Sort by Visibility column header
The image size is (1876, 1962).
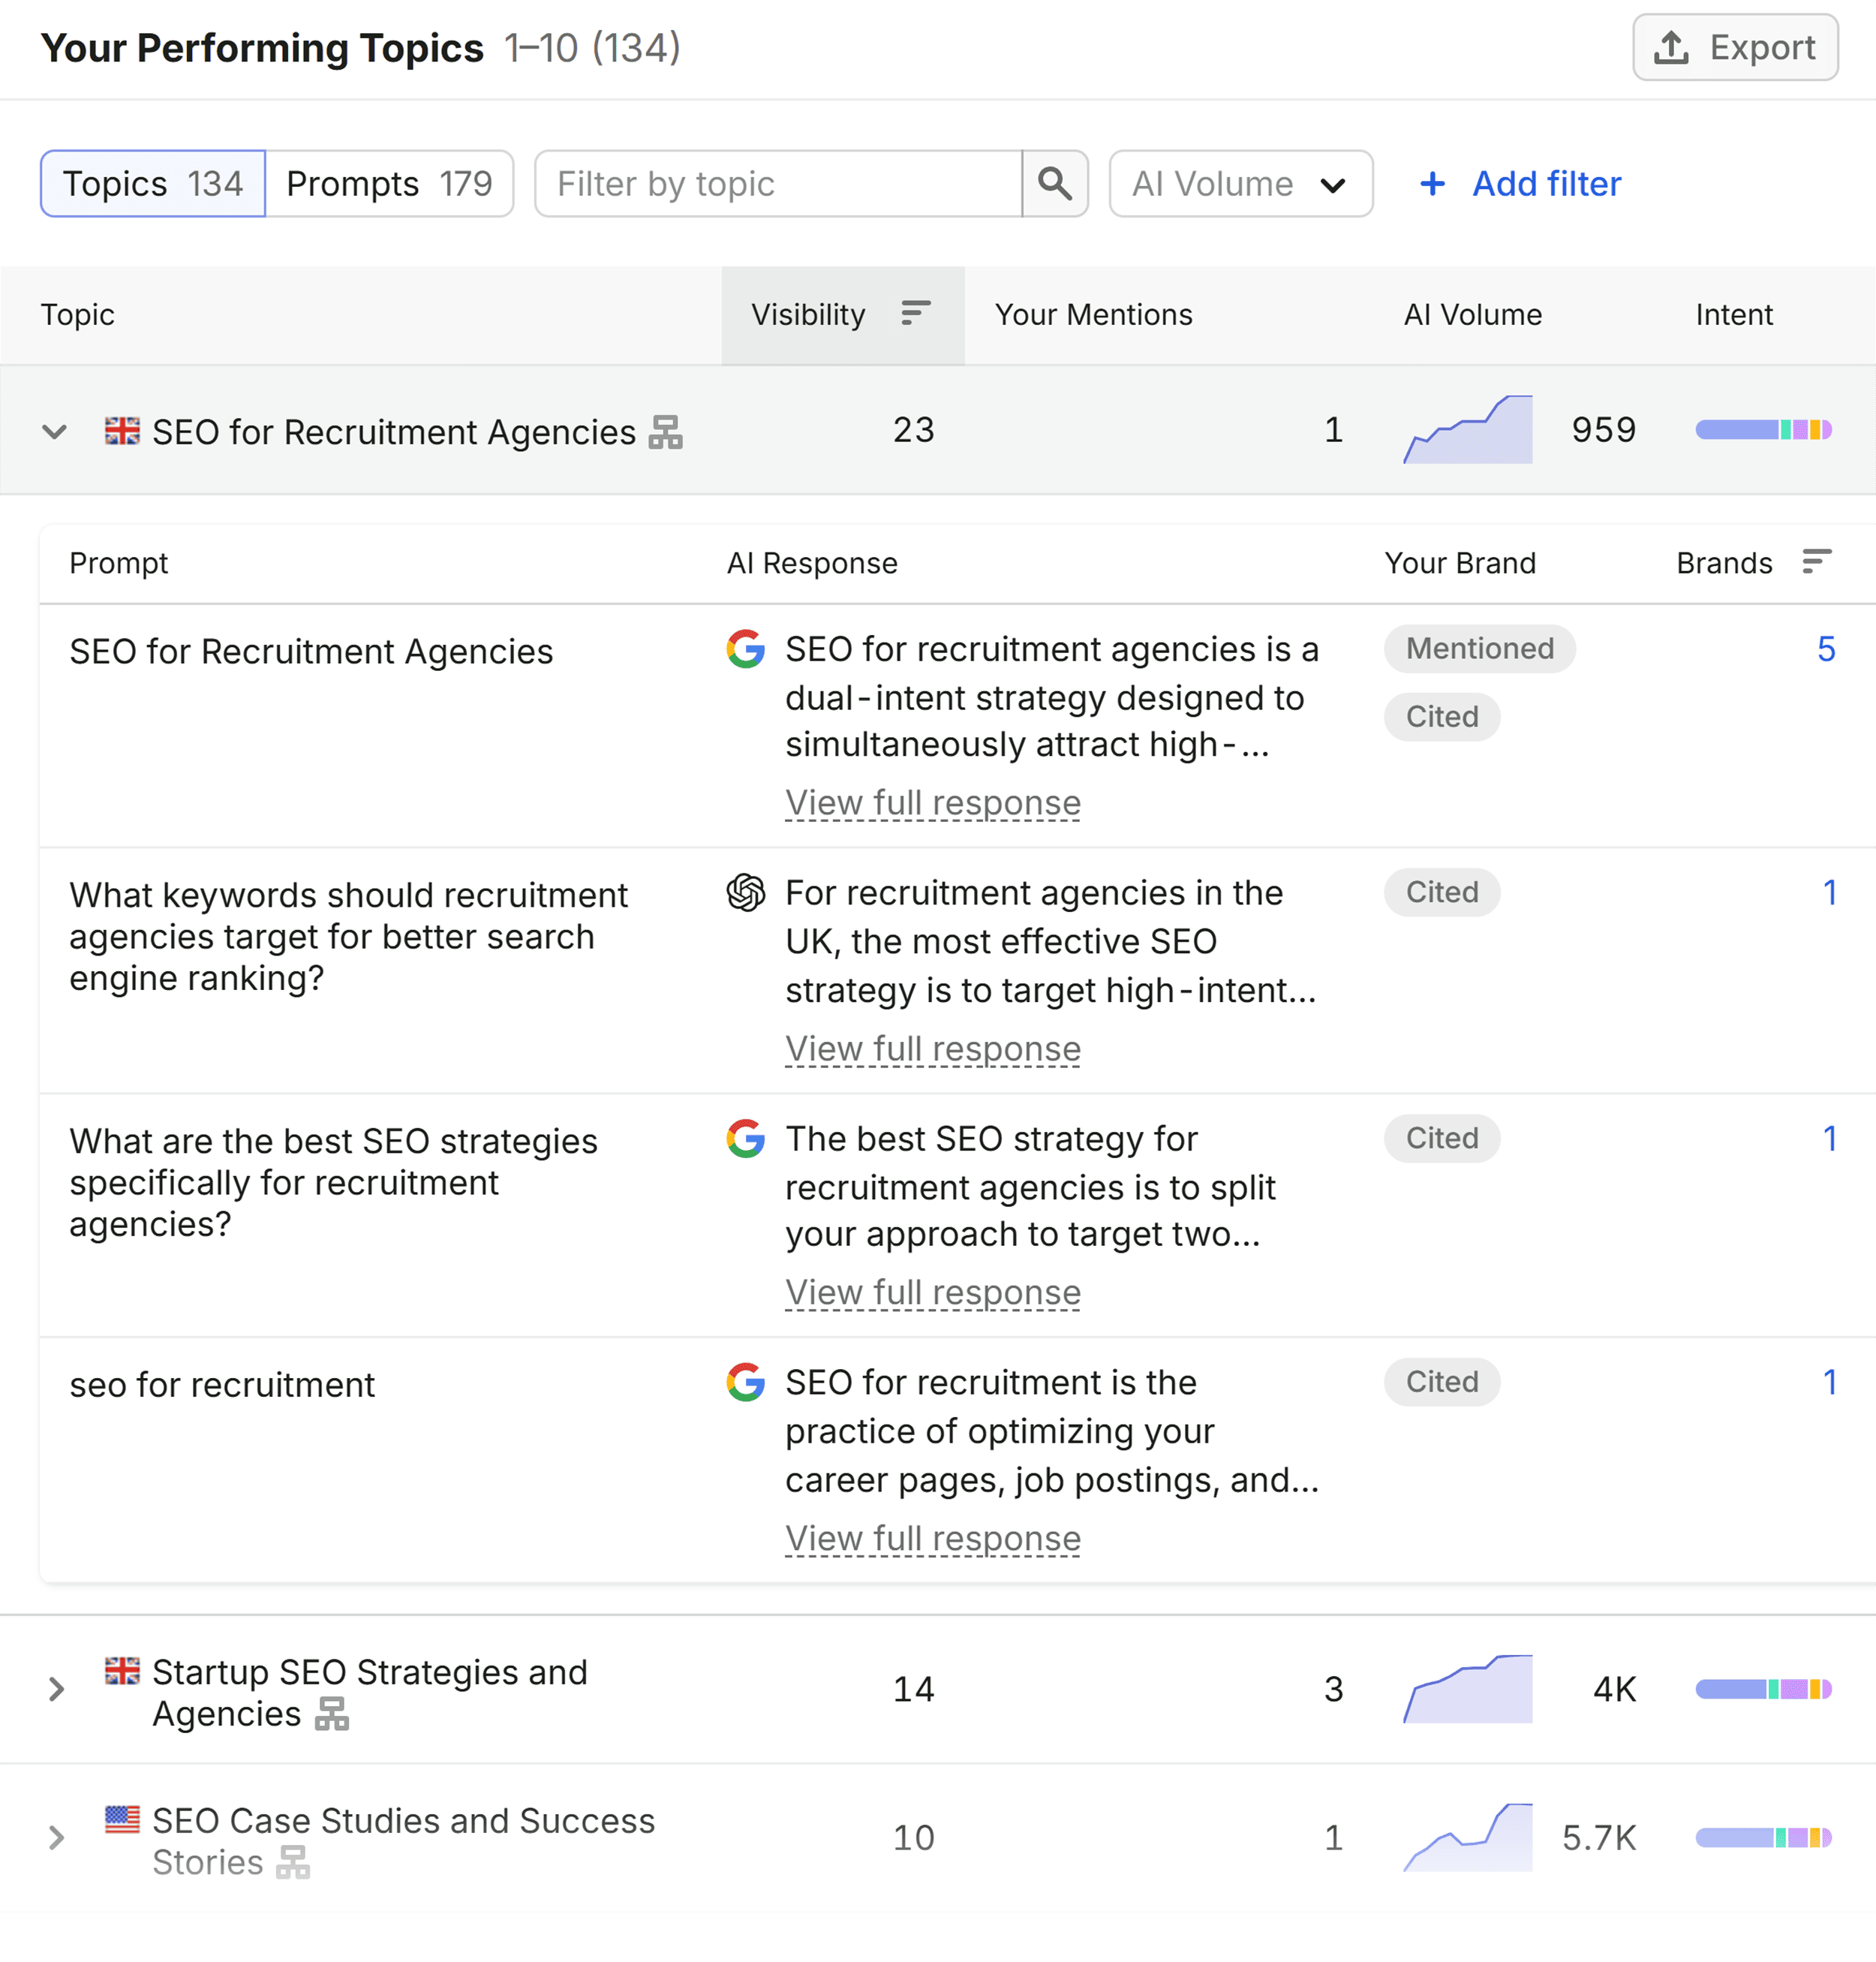(x=842, y=315)
